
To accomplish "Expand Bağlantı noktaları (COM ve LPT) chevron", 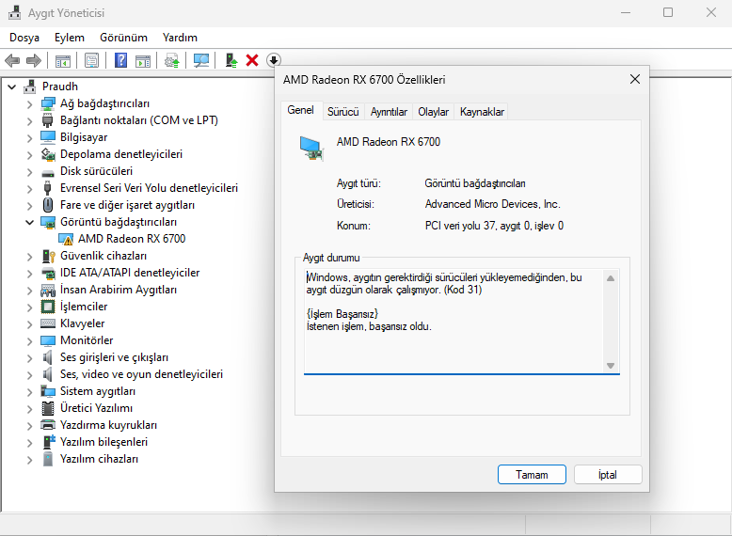I will [x=30, y=120].
